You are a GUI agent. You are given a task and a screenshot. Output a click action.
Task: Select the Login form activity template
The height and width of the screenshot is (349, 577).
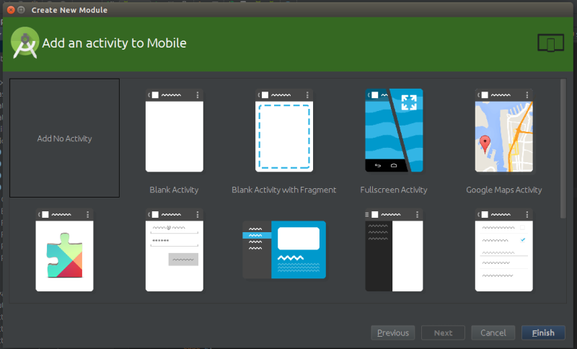tap(174, 250)
